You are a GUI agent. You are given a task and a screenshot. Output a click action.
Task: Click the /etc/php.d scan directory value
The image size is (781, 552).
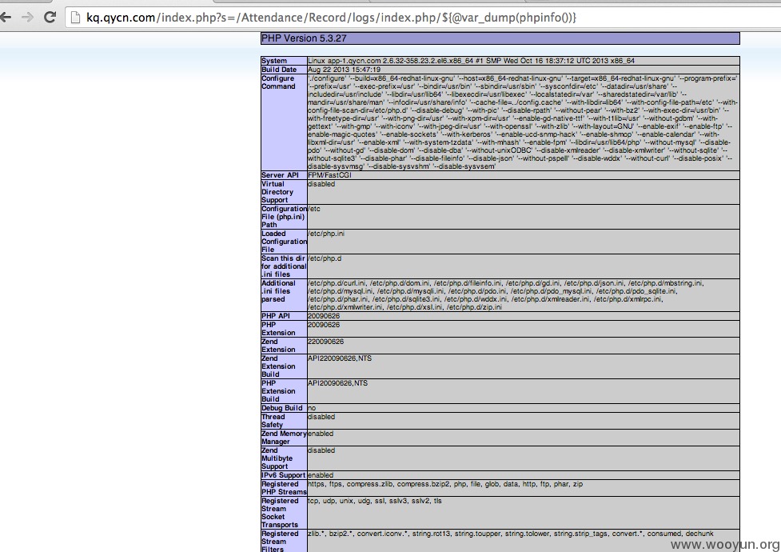pos(325,258)
